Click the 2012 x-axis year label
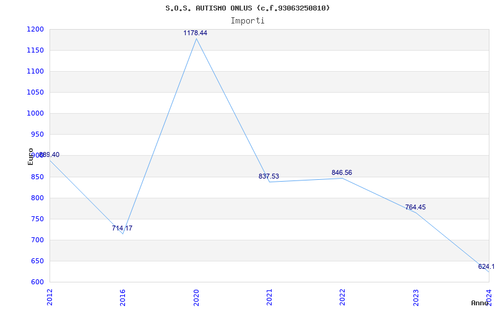This screenshot has height=309, width=495. pyautogui.click(x=49, y=297)
